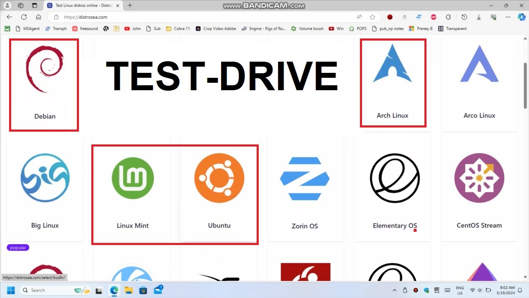The image size is (529, 298).
Task: Open the browser home page
Action: tap(38, 17)
